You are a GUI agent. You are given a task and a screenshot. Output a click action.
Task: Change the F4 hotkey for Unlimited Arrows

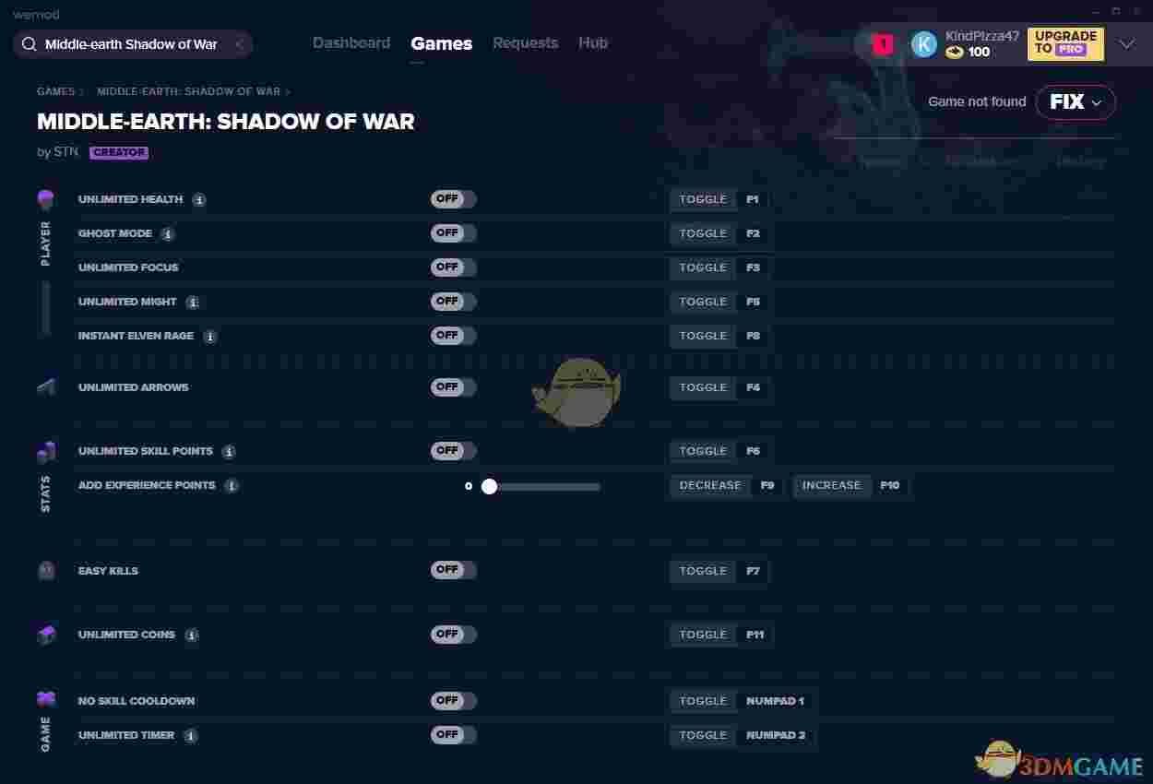coord(754,387)
